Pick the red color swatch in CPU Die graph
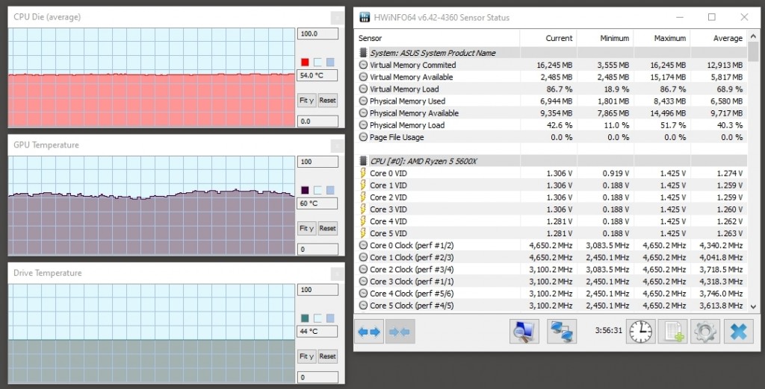This screenshot has width=765, height=389. point(305,63)
